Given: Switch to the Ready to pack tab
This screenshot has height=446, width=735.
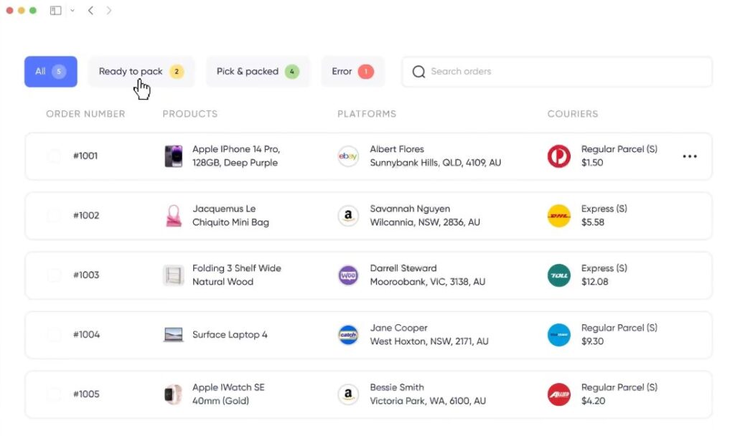Looking at the screenshot, I should point(141,71).
